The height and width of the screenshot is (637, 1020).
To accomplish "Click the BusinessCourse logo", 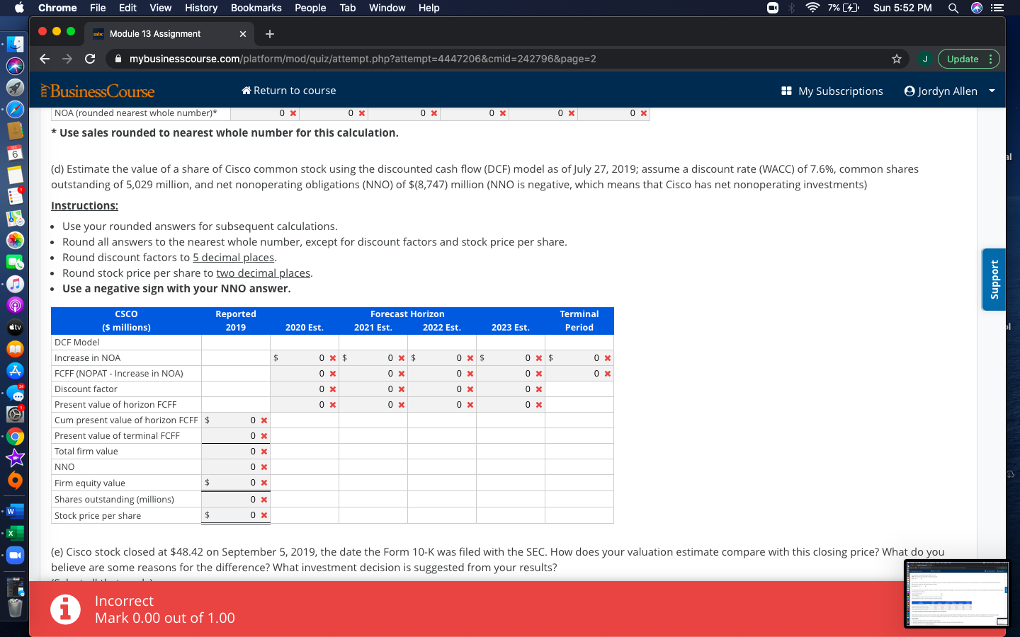I will (x=98, y=91).
